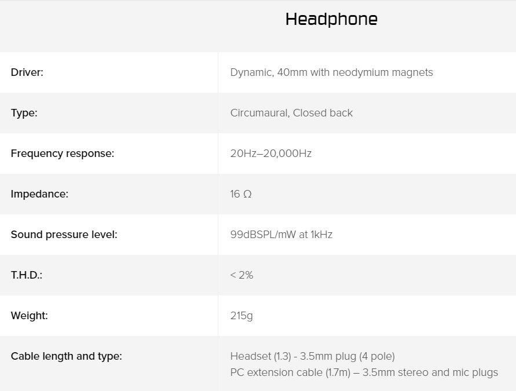The image size is (516, 391).
Task: Click the "< 2%" distortion value
Action: click(x=241, y=275)
